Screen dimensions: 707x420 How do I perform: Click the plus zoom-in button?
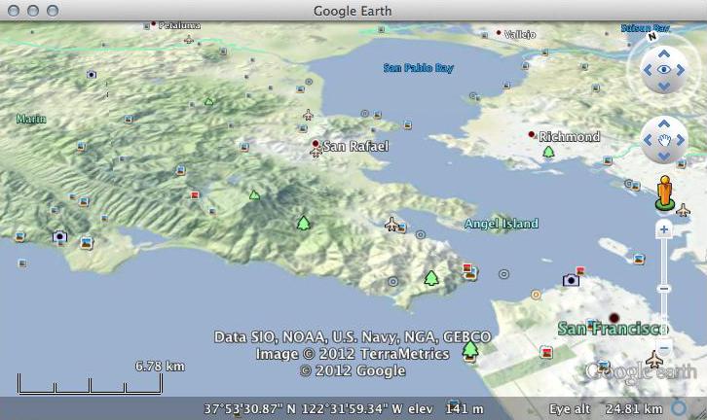point(664,229)
